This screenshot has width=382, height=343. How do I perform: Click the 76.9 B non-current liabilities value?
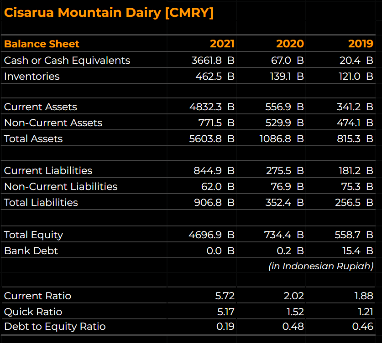click(287, 187)
